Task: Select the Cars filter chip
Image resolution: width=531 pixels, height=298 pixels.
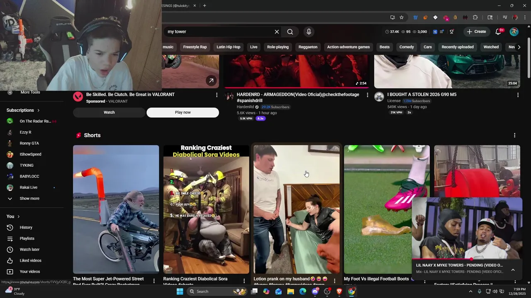Action: [x=428, y=47]
